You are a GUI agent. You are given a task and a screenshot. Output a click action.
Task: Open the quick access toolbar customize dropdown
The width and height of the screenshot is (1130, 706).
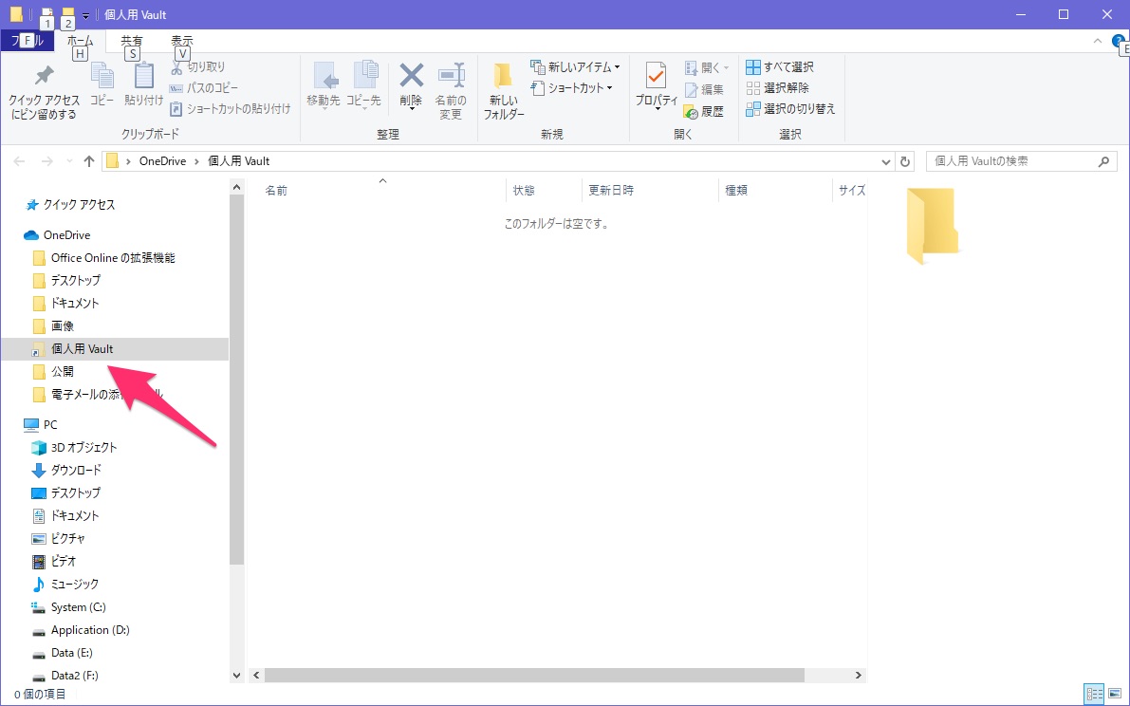coord(85,15)
